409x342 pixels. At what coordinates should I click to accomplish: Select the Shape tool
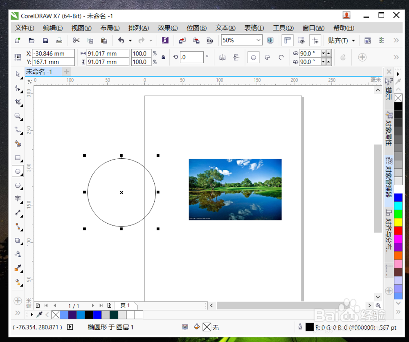pyautogui.click(x=18, y=88)
